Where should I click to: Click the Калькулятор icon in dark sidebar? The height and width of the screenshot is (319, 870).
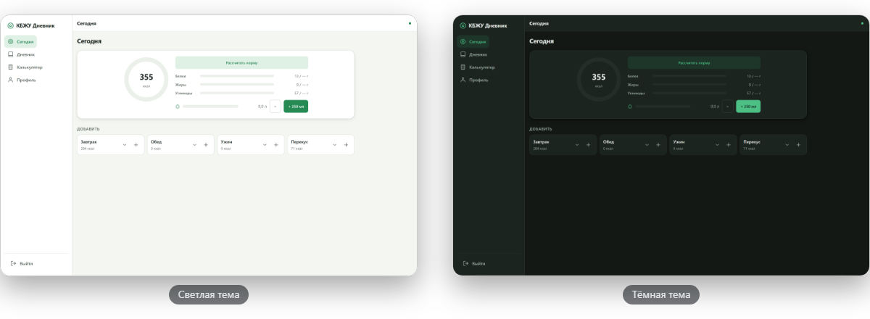pos(463,67)
